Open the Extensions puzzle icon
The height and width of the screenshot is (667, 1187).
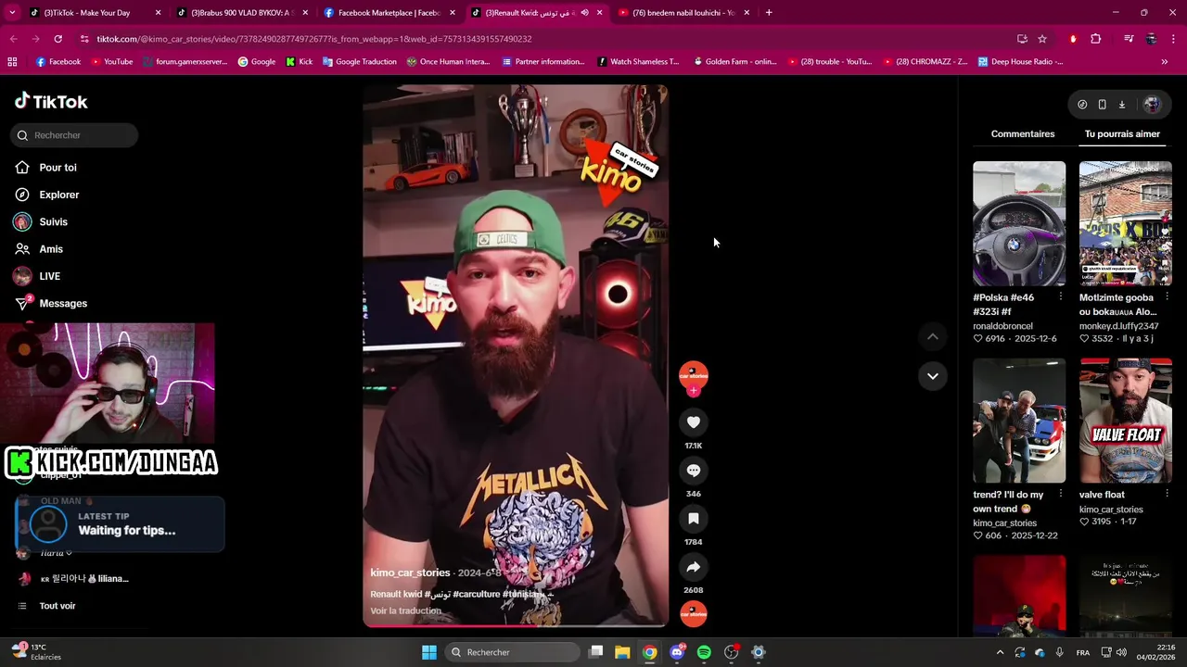(x=1096, y=39)
